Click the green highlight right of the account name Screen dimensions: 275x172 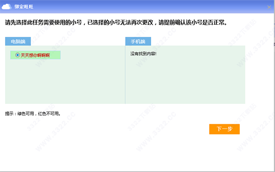(55, 55)
